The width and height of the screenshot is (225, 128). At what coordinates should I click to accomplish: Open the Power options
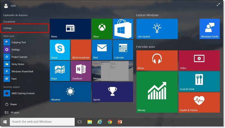[x=11, y=104]
